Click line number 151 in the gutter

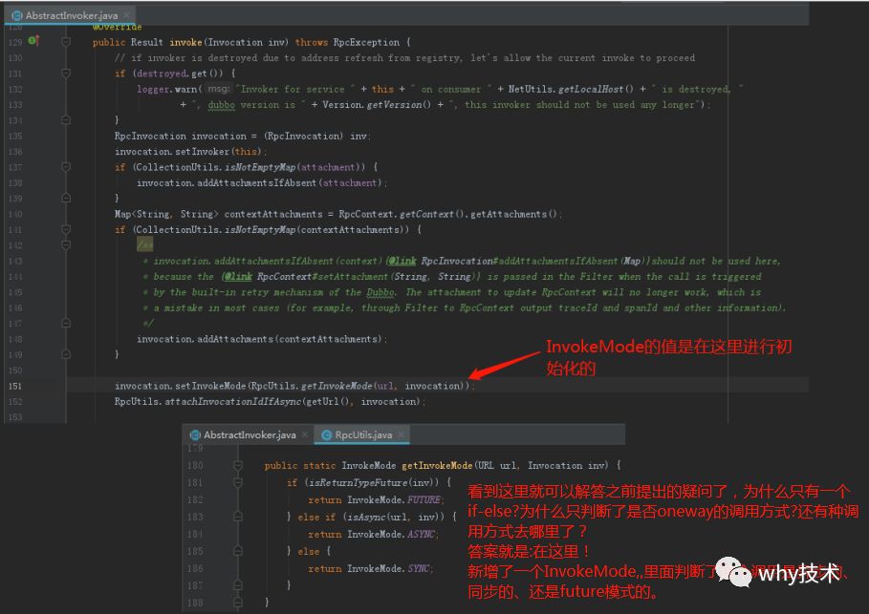[15, 386]
